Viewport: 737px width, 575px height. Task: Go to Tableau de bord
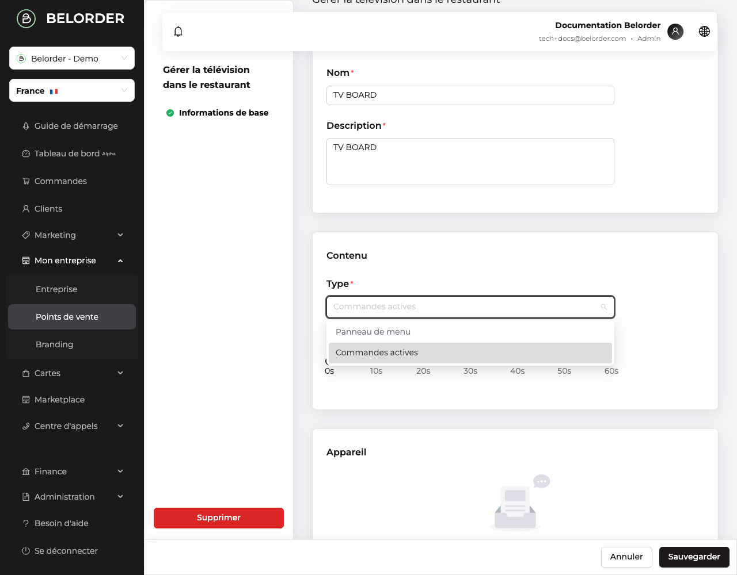pyautogui.click(x=67, y=154)
